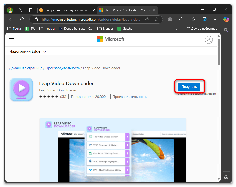This screenshot has height=187, width=236.
Task: Open the hamburger navigation menu
Action: pyautogui.click(x=12, y=40)
